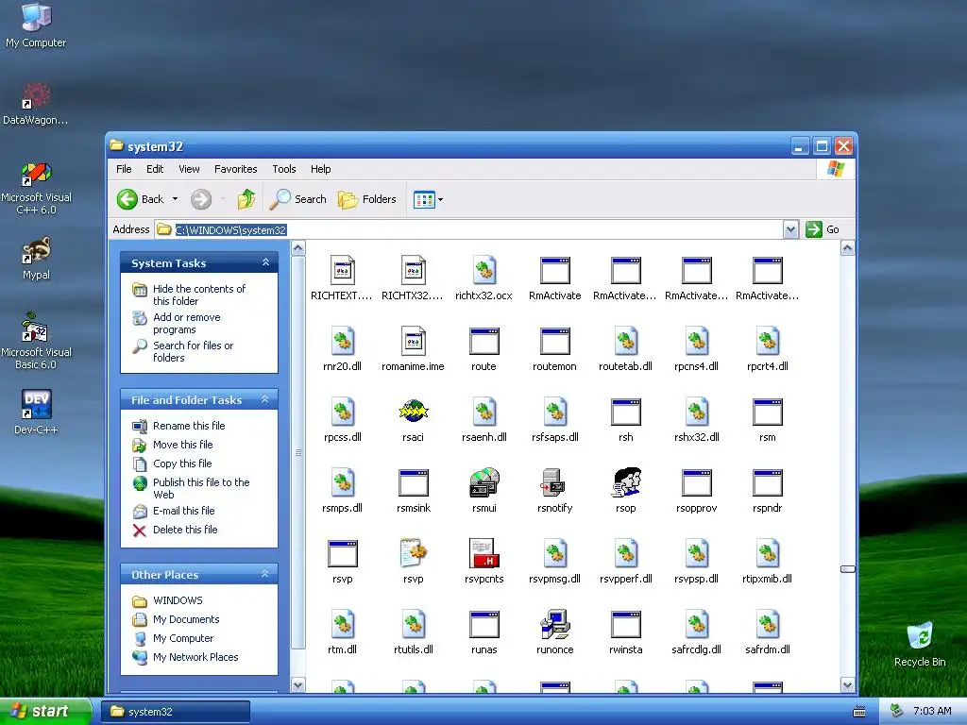This screenshot has width=967, height=725.
Task: Go to WINDOWS in Other Places
Action: click(x=178, y=600)
